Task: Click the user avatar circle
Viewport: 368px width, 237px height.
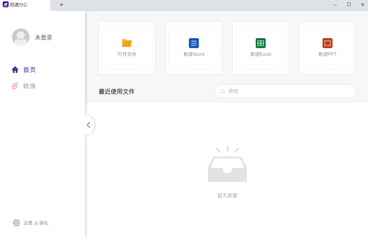Action: [21, 37]
